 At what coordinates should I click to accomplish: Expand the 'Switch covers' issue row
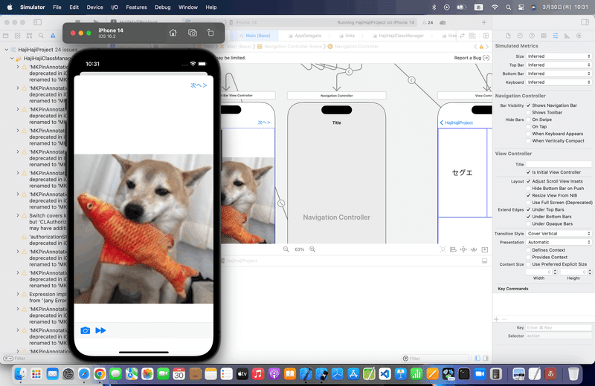point(18,215)
